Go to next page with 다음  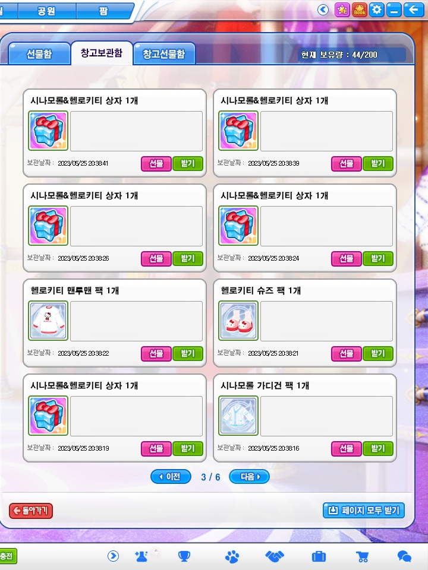[249, 477]
